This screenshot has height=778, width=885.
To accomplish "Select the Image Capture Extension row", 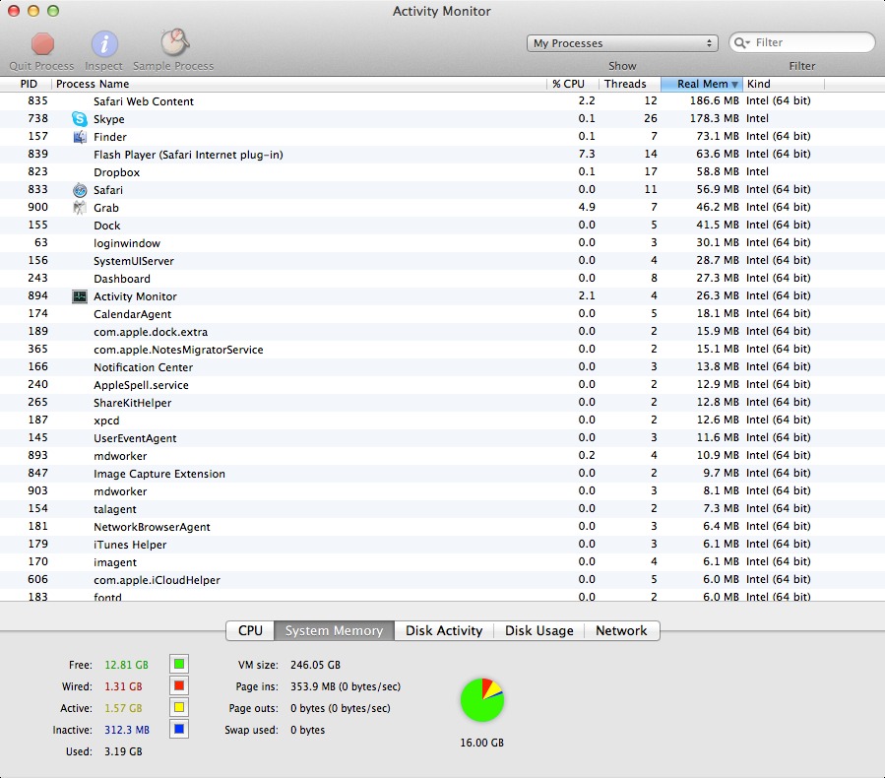I will [443, 473].
